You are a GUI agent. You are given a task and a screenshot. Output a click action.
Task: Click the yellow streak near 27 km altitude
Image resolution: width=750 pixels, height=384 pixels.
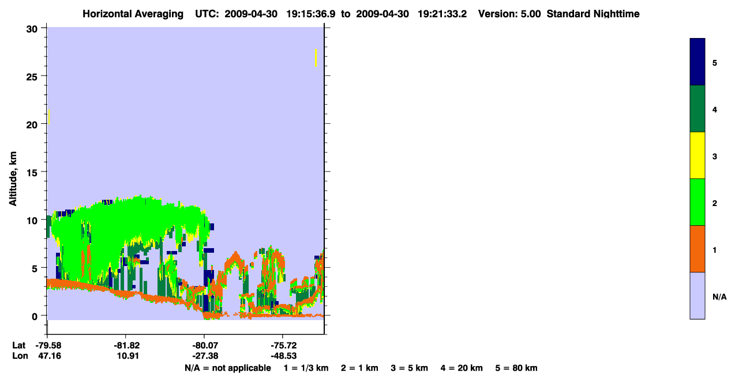[316, 58]
